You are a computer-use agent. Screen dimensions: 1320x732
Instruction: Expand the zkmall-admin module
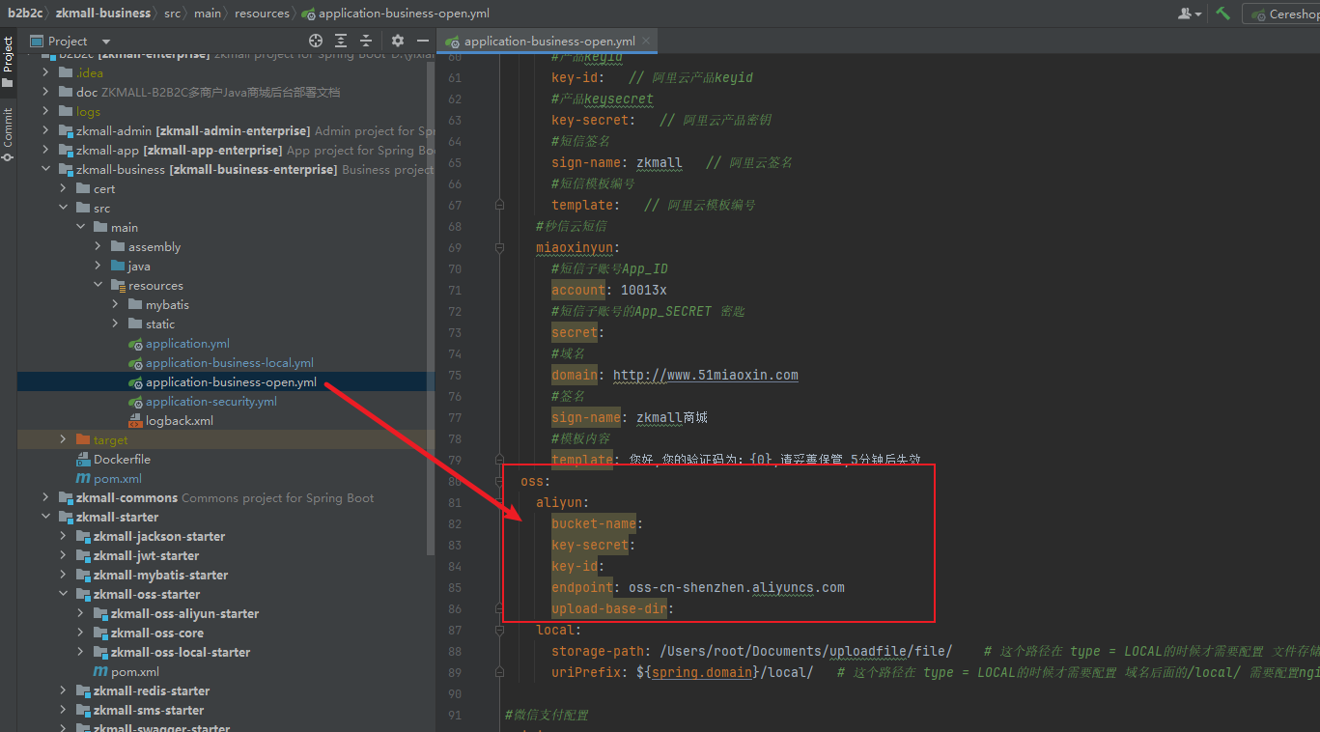point(46,131)
